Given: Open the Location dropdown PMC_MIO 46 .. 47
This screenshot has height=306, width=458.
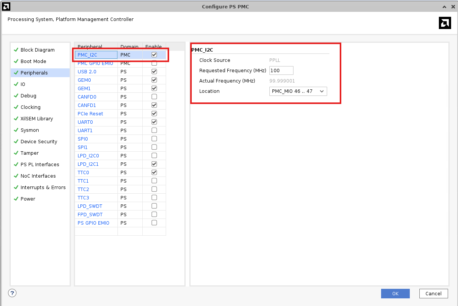Looking at the screenshot, I should pos(298,91).
